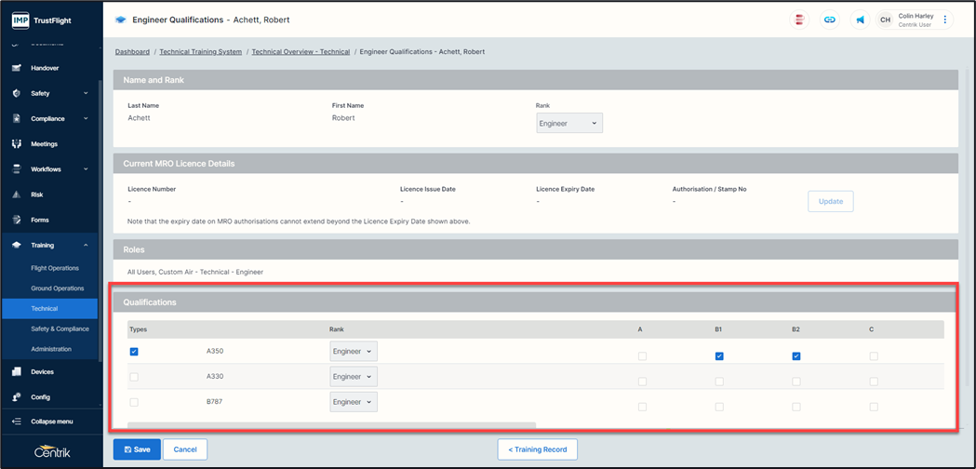Click the megaphone announcements icon
Viewport: 976px width, 469px height.
[860, 20]
